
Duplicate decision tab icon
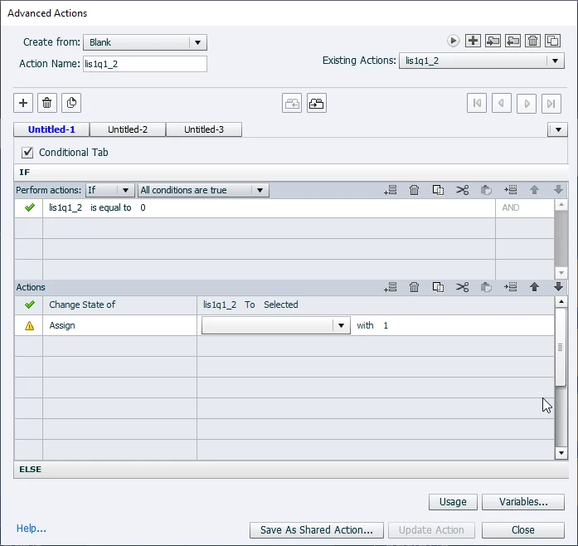point(71,103)
